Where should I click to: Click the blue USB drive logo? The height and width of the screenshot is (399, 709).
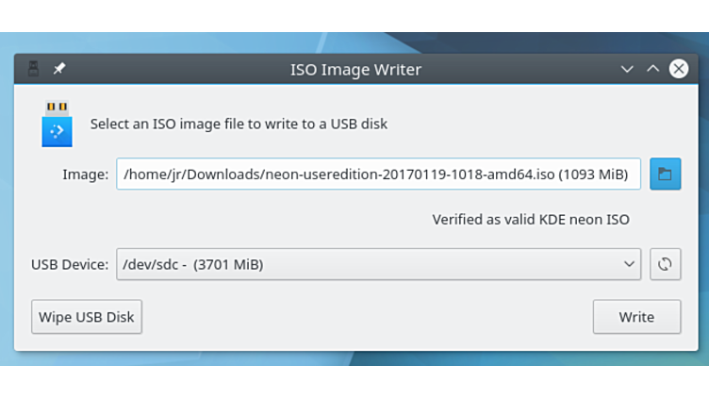(x=57, y=125)
